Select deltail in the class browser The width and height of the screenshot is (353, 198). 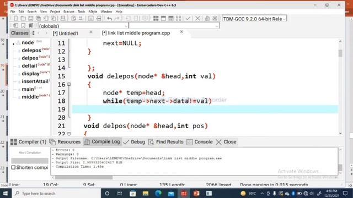pyautogui.click(x=29, y=66)
